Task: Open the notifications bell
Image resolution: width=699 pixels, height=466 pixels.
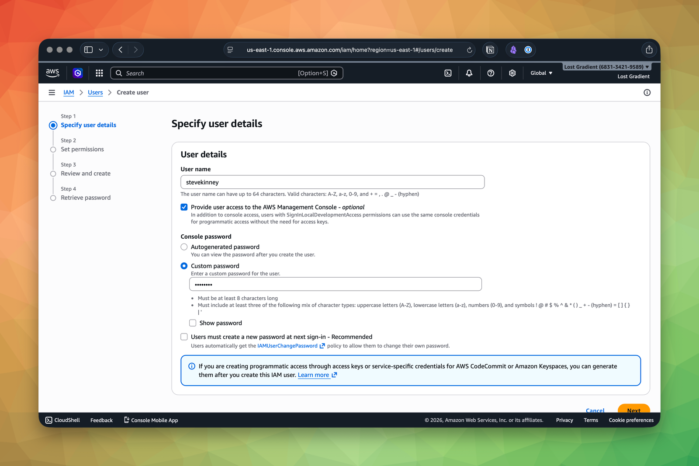Action: click(x=469, y=73)
